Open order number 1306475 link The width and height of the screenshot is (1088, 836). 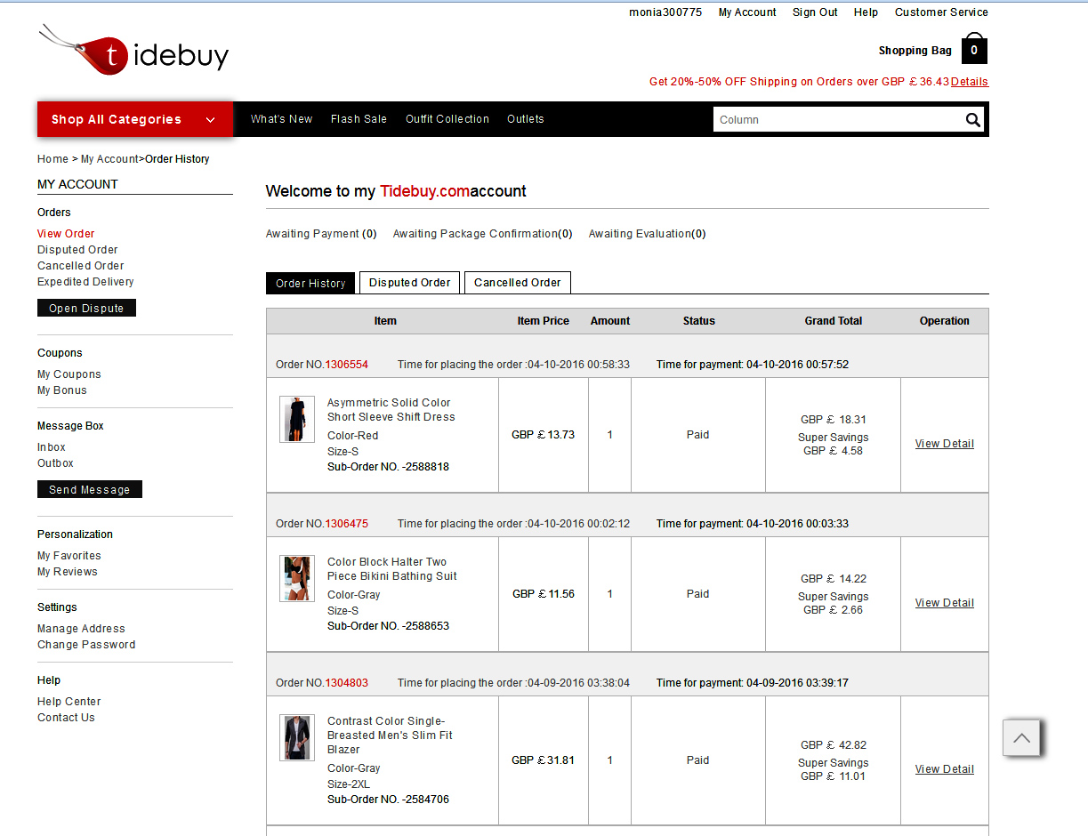[x=346, y=524]
